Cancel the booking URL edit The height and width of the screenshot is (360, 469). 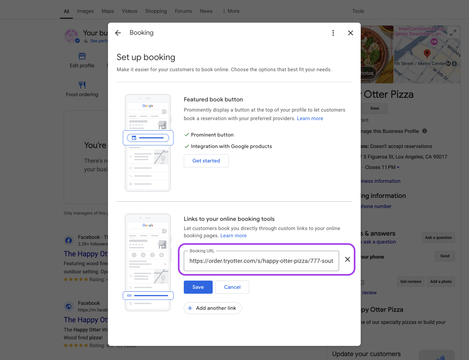click(x=232, y=287)
